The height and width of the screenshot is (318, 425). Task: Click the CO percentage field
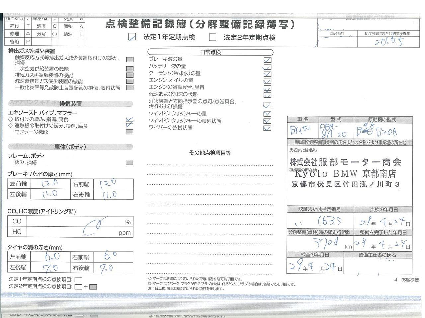point(80,221)
